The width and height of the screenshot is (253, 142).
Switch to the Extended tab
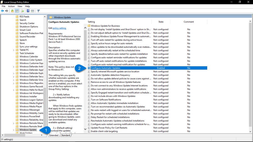(54, 135)
